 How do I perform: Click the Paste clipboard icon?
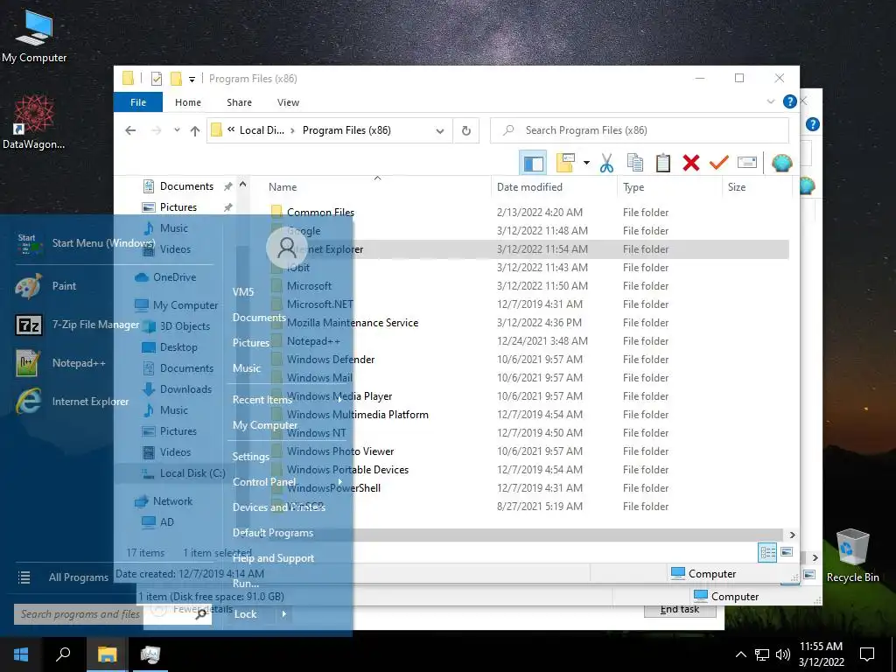(x=663, y=163)
